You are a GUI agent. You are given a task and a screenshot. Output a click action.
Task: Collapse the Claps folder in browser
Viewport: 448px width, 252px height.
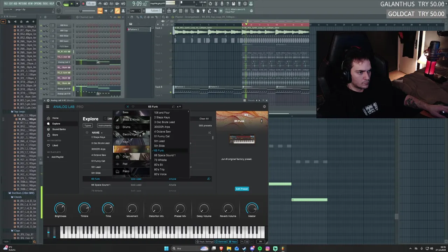click(x=17, y=231)
